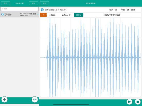Click the profile icon next to 日本 太郎 header
The height and width of the screenshot is (106, 142).
[x=42, y=10]
